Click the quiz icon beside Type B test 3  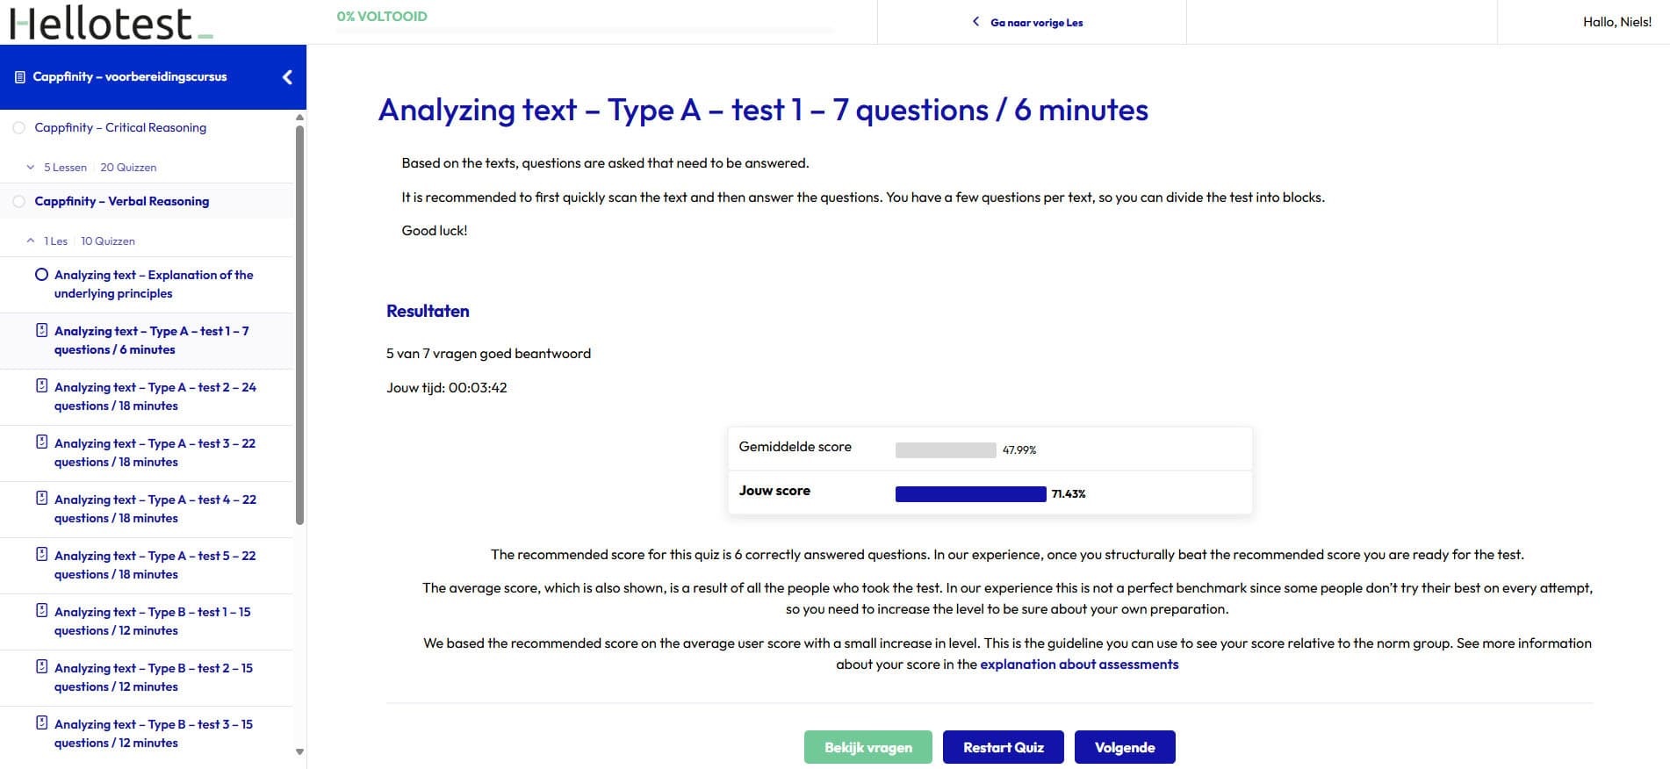41,724
